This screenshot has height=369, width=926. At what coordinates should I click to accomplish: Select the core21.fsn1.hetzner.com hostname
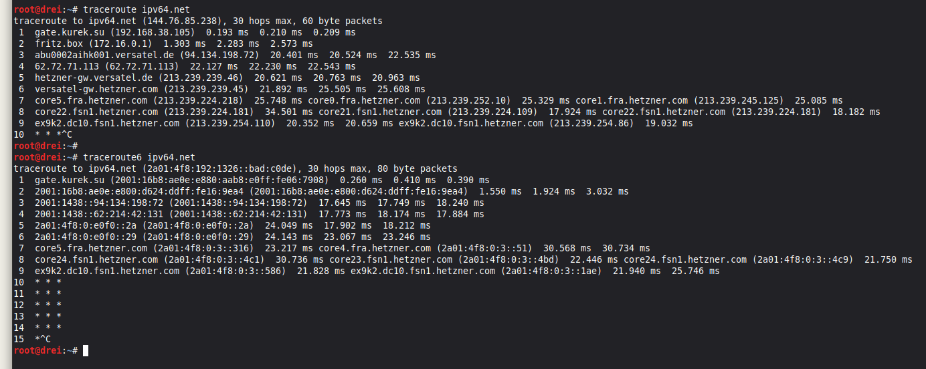pyautogui.click(x=380, y=112)
